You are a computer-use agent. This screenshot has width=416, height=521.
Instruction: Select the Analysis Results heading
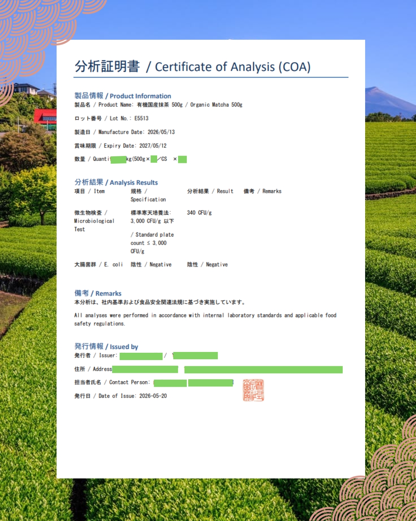[x=116, y=182]
